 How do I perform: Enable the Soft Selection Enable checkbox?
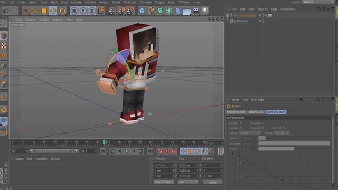[x=241, y=123]
